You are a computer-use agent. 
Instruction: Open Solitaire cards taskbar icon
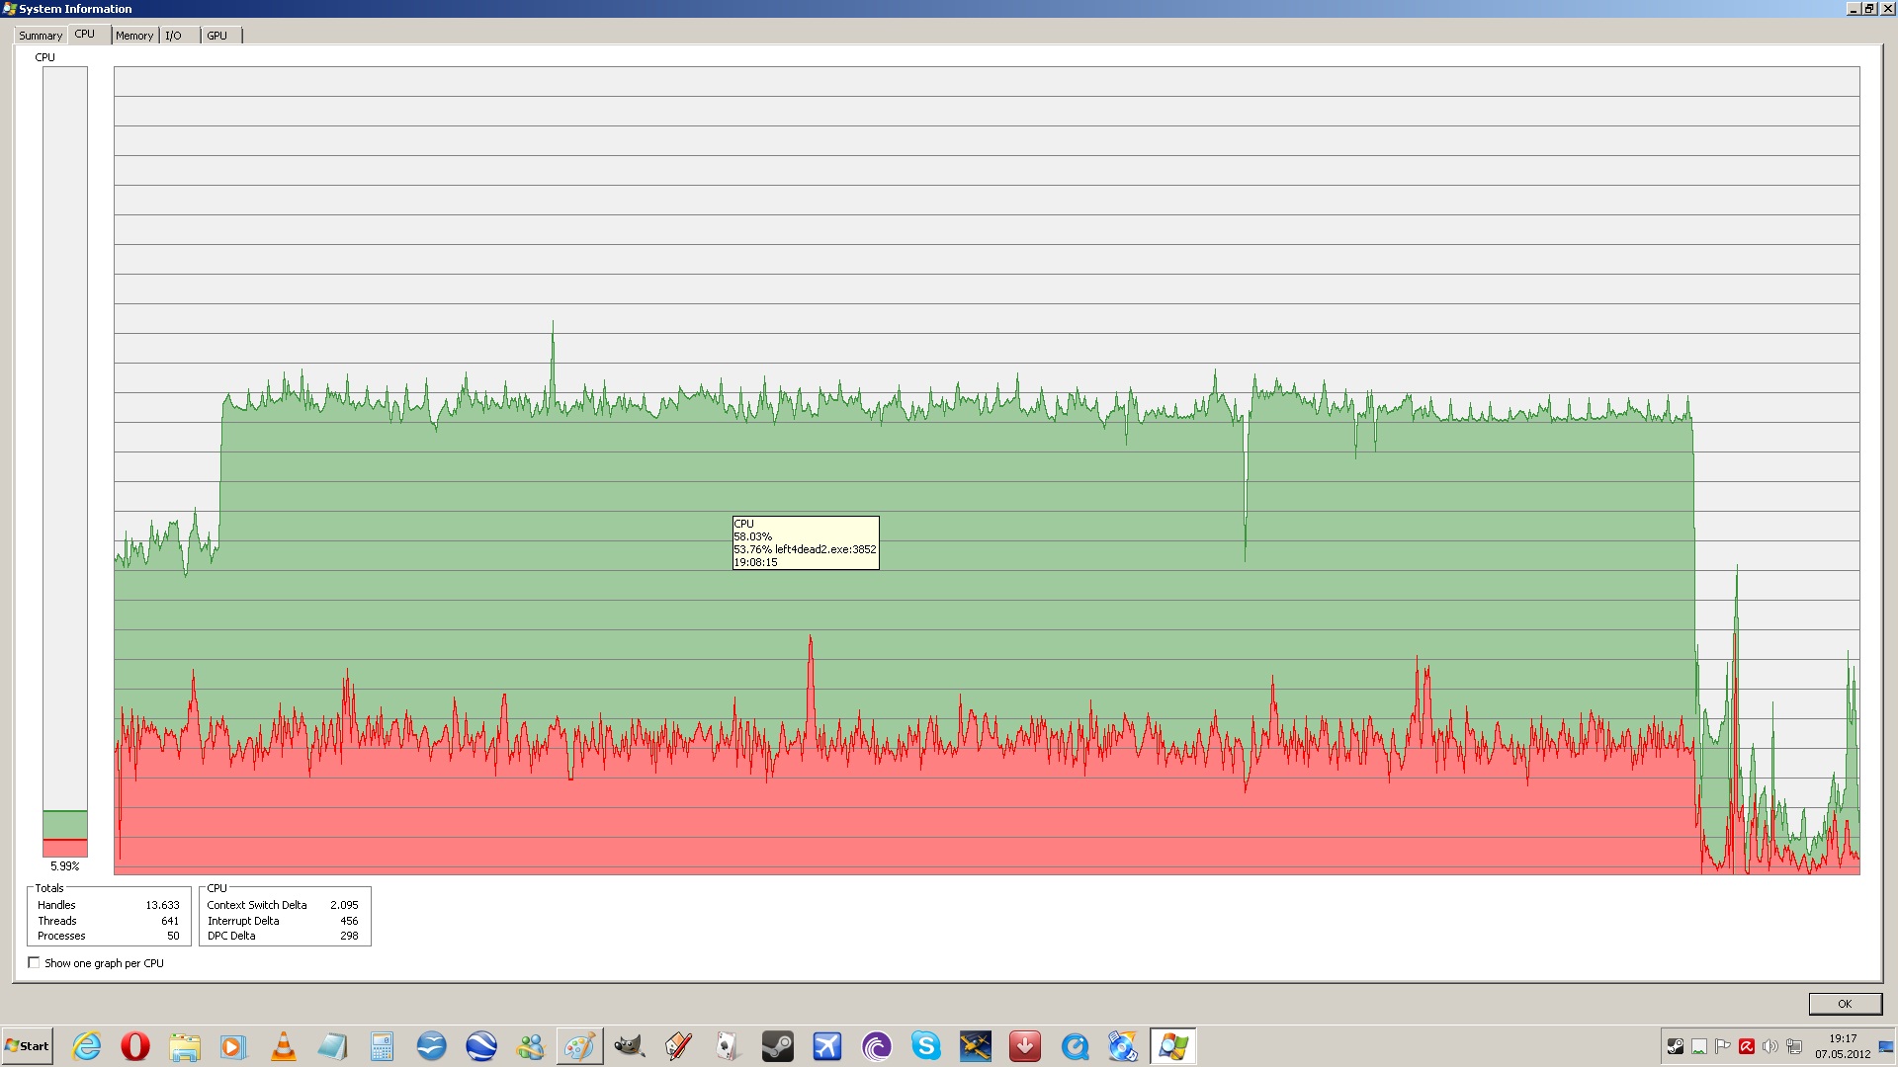coord(729,1046)
